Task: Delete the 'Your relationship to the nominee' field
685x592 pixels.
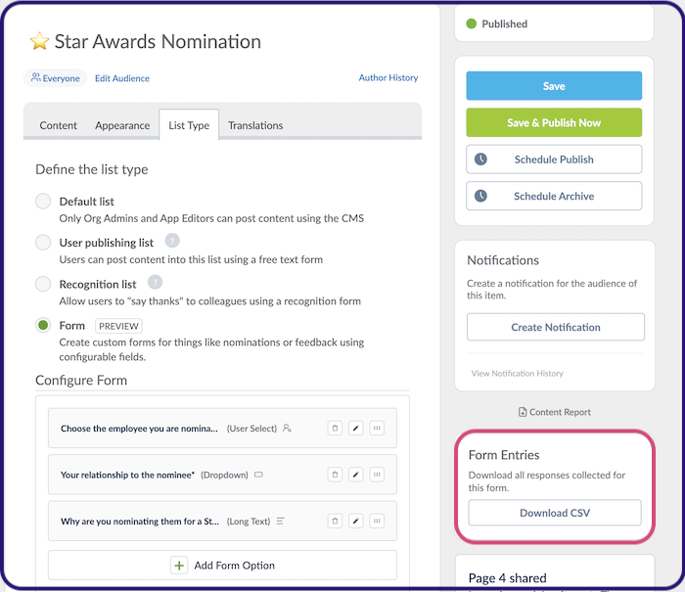Action: (x=335, y=475)
